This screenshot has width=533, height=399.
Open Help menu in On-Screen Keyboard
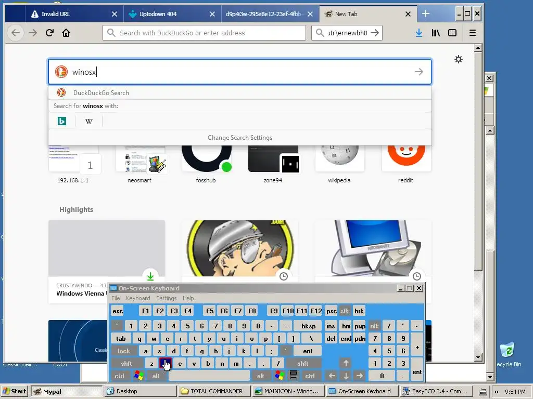coord(188,298)
